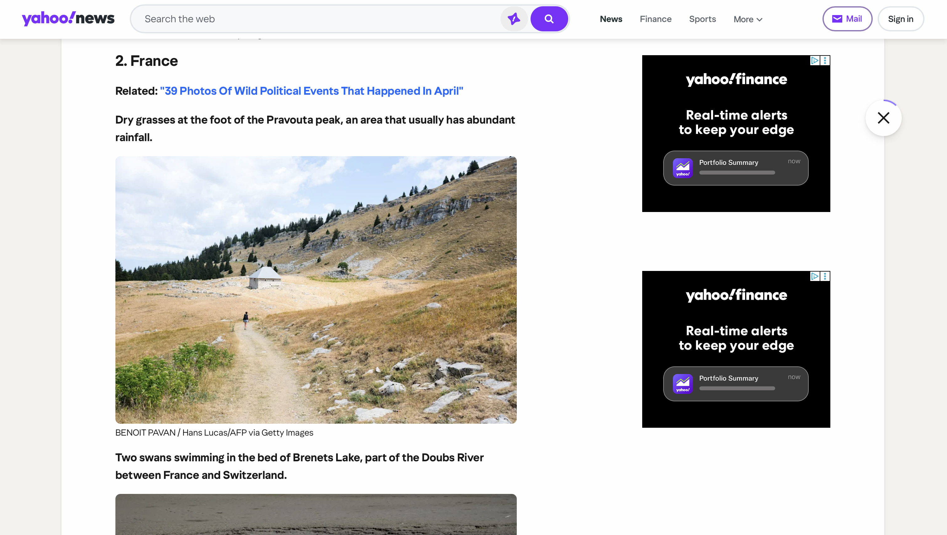Click the Portfolio Summary notification in the bottom ad

(x=736, y=384)
